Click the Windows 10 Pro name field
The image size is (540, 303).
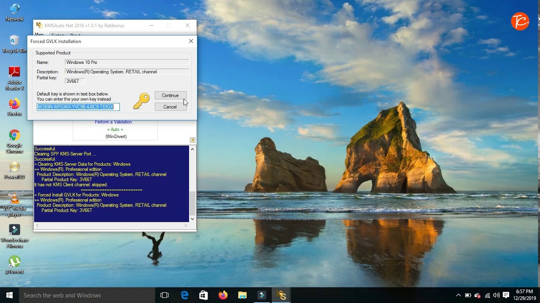click(127, 62)
